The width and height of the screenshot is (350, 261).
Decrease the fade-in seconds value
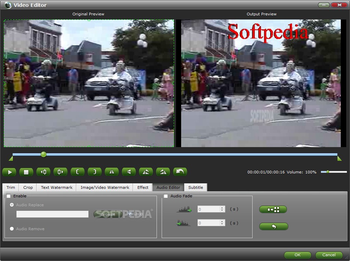(x=222, y=210)
